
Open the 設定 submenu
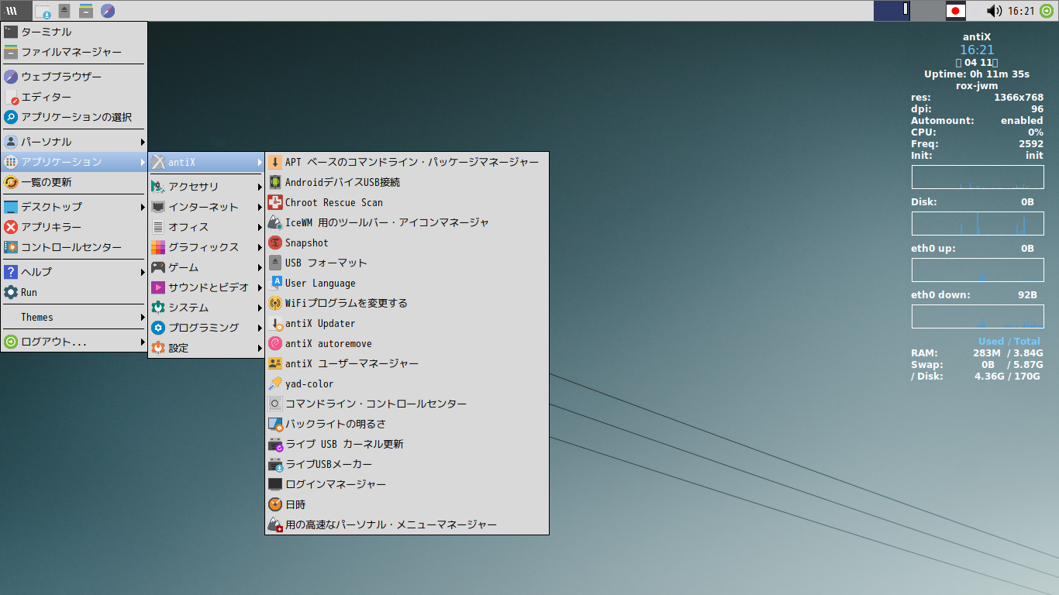[206, 348]
